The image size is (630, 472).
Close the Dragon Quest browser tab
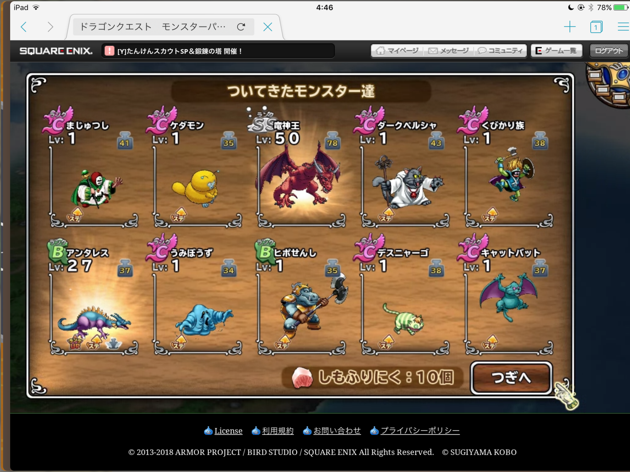(x=268, y=27)
